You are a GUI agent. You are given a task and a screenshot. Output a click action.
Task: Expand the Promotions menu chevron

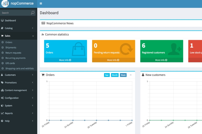pyautogui.click(x=33, y=83)
